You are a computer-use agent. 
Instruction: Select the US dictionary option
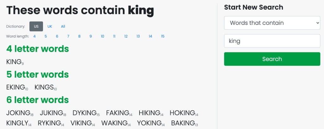tap(36, 26)
